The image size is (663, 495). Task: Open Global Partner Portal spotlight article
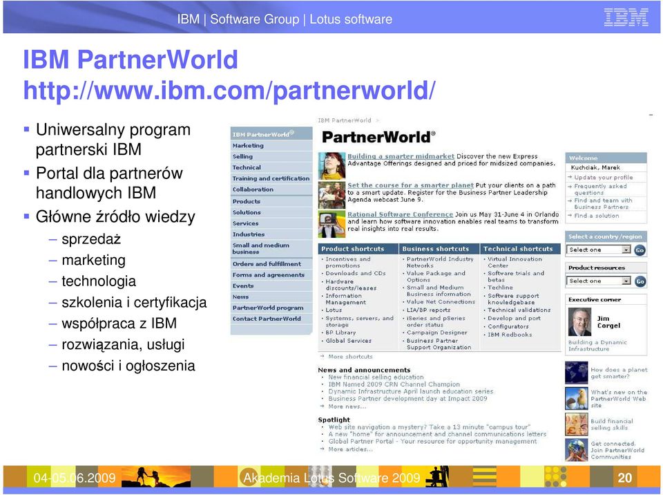(x=432, y=441)
